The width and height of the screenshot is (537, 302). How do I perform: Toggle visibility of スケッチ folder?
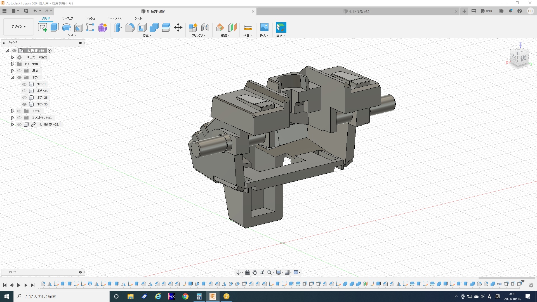click(19, 111)
